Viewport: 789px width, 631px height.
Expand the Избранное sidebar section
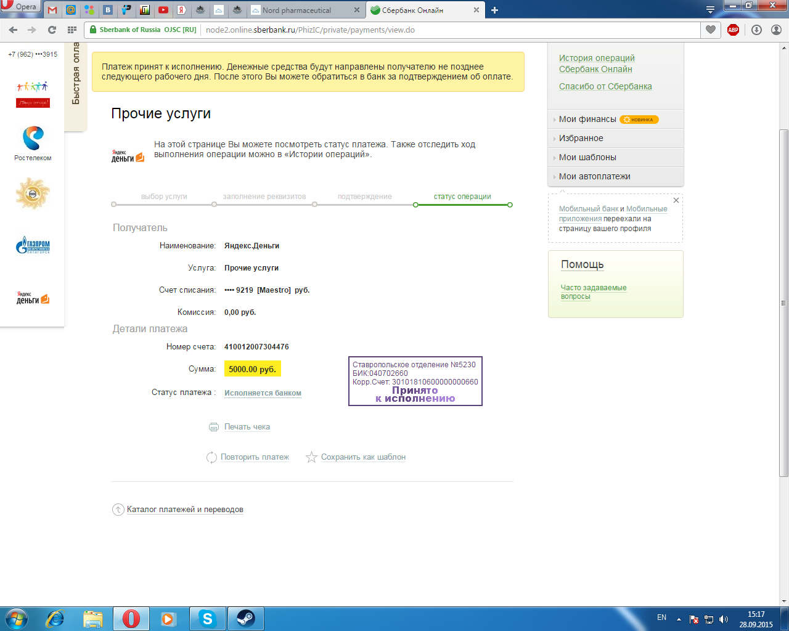581,138
